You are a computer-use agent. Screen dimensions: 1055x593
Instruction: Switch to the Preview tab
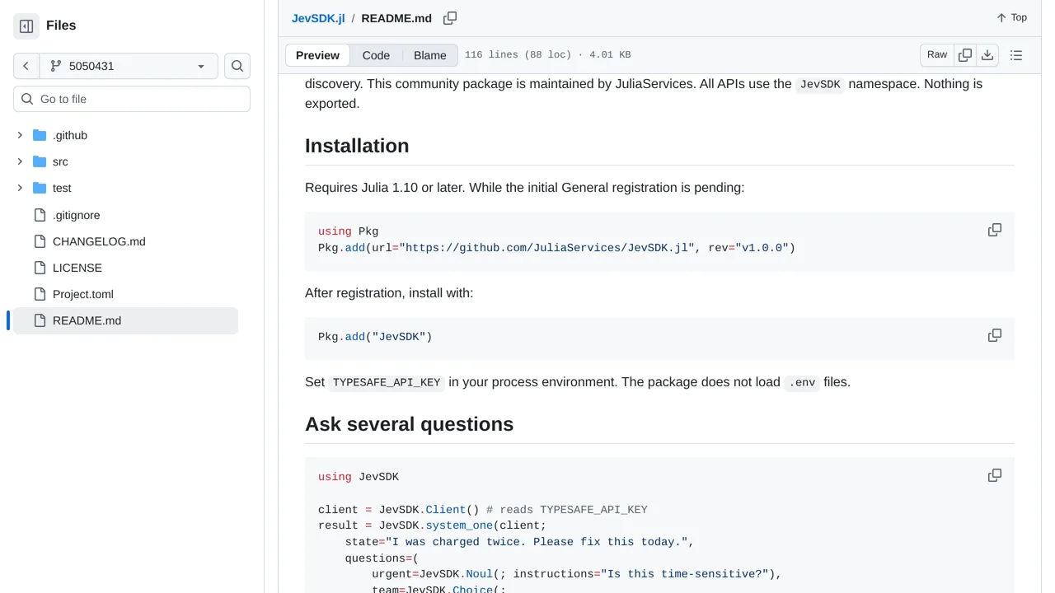coord(317,55)
